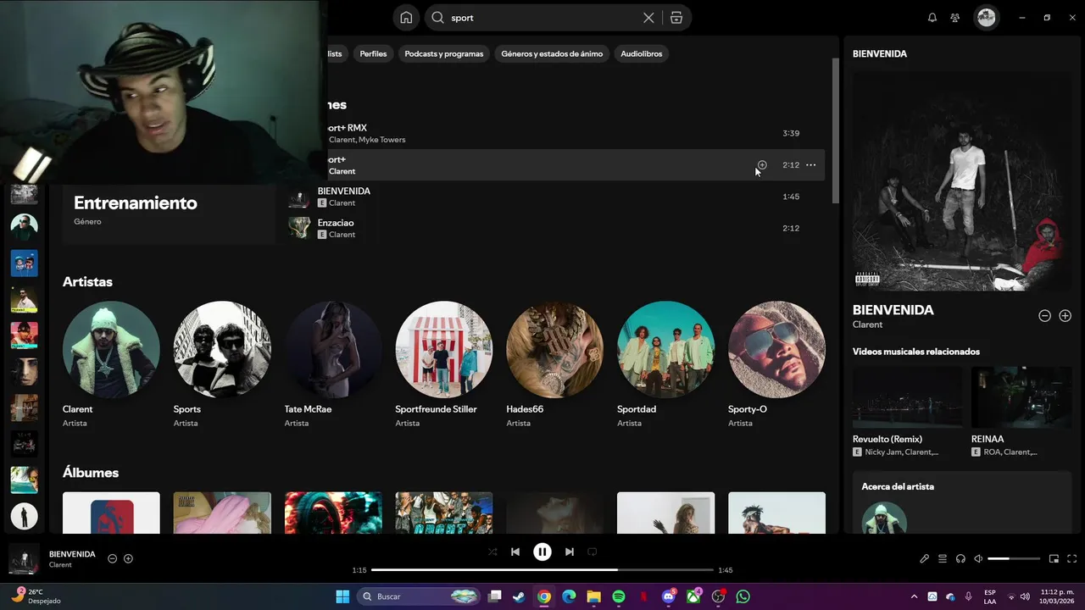Play the Enzaciao song row

[555, 228]
